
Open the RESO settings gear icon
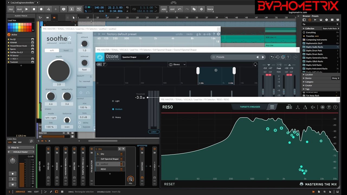coord(323,107)
